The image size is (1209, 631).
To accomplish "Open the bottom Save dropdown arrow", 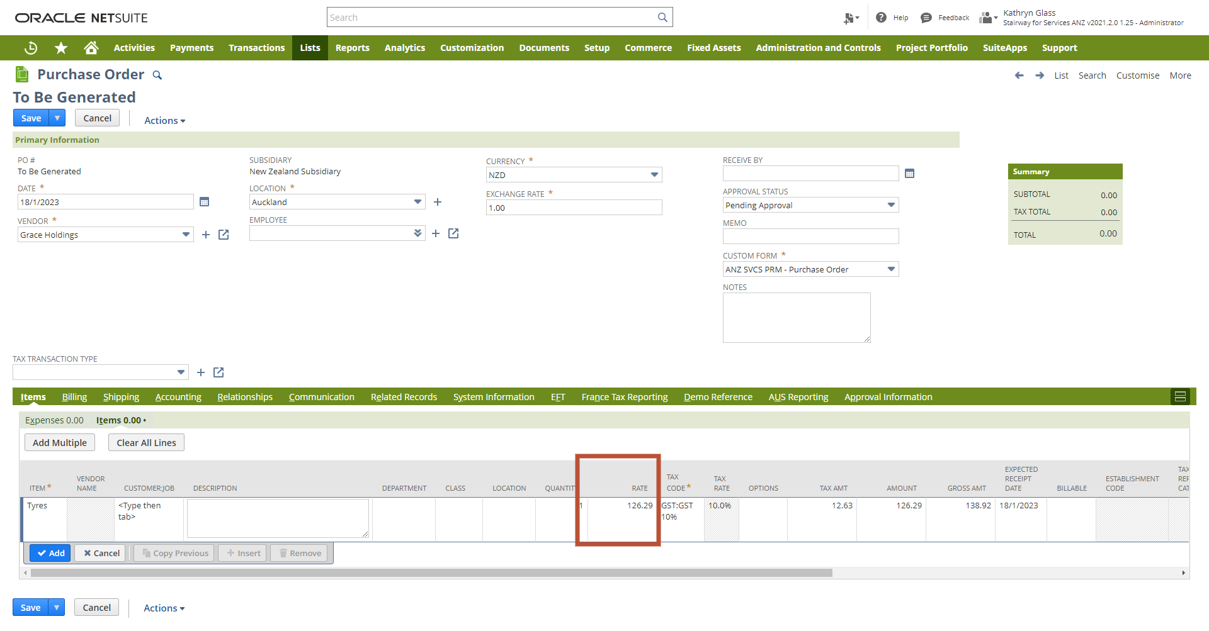I will [x=57, y=608].
